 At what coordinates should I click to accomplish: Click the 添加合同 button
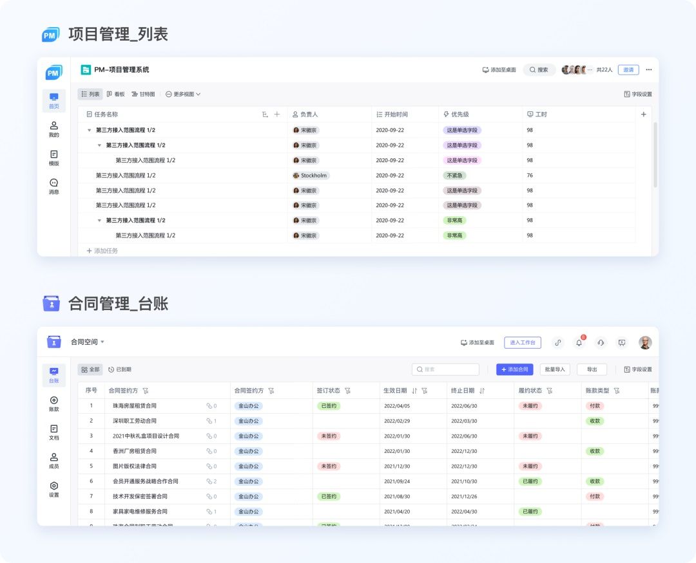tap(514, 369)
